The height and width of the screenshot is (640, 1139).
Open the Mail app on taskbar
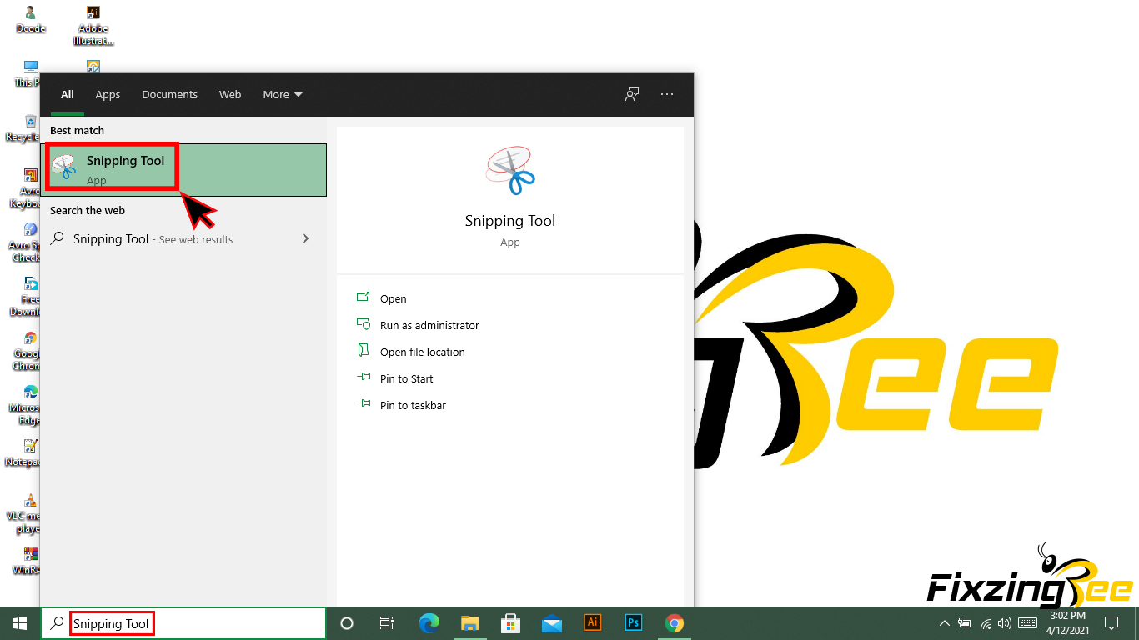coord(552,622)
